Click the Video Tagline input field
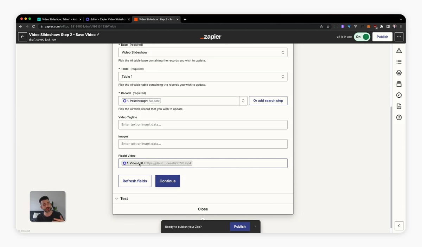This screenshot has height=247, width=422. (x=203, y=125)
